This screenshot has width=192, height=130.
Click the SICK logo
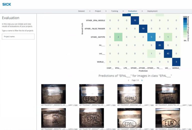click(6, 4)
